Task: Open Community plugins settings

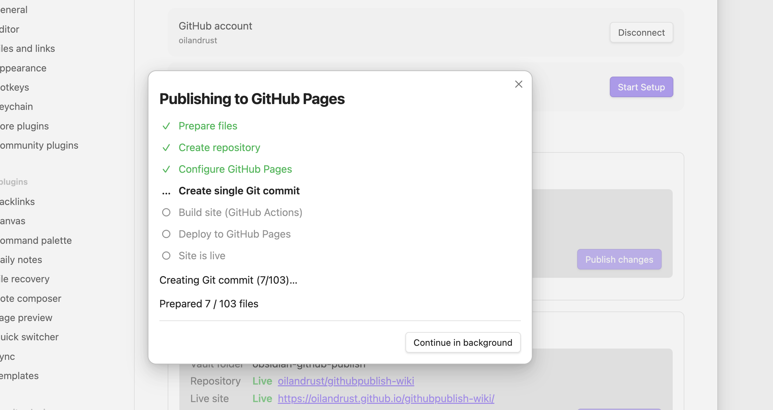Action: pyautogui.click(x=39, y=145)
